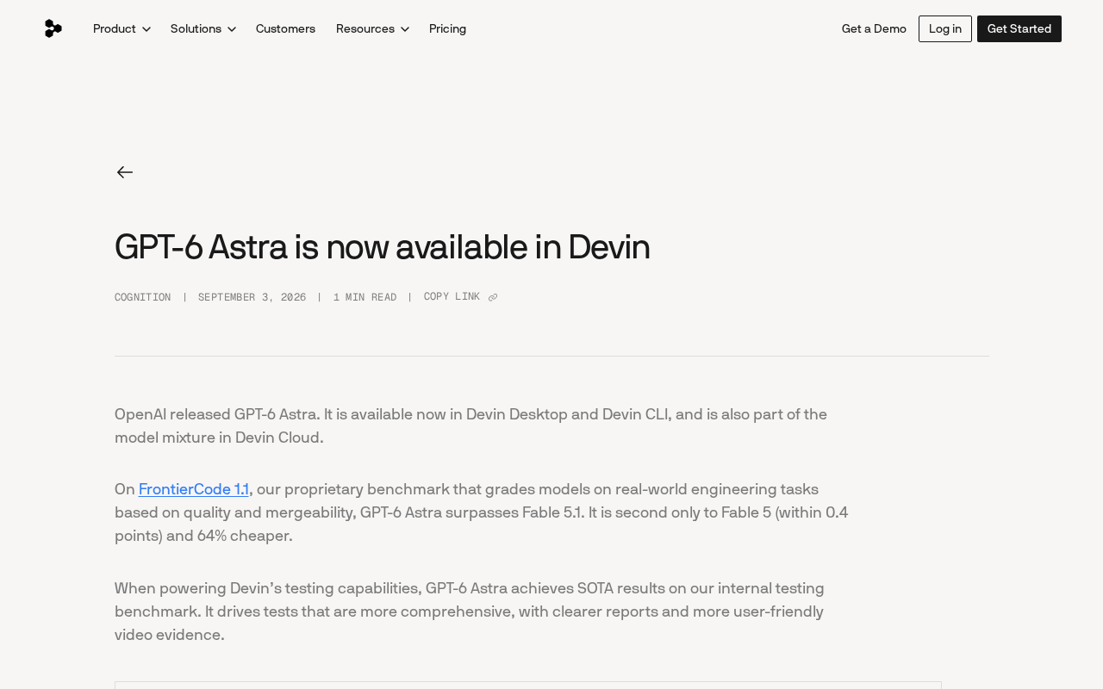This screenshot has width=1103, height=689.
Task: Open the FrontierCode 1.1 link
Action: [x=194, y=489]
